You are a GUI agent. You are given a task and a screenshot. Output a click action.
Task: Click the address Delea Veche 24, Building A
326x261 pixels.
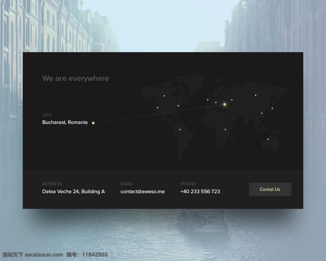point(74,191)
